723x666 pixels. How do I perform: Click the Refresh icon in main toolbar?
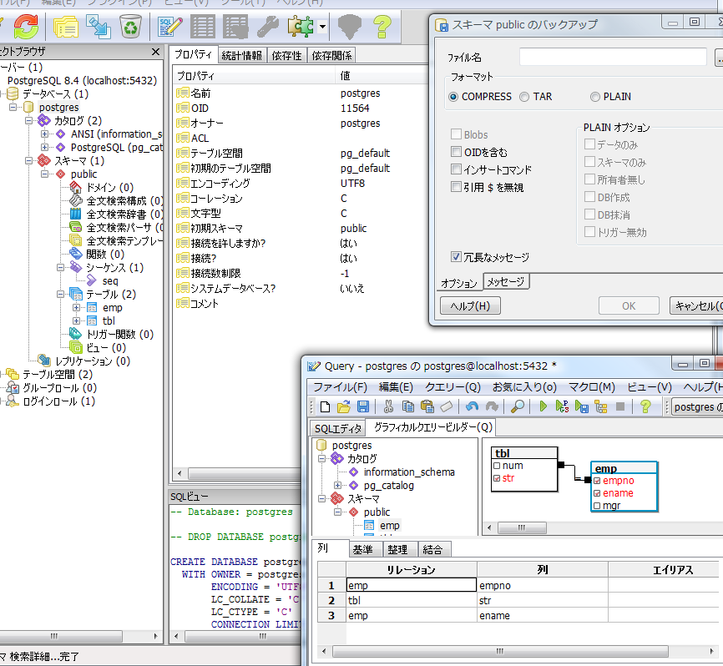[27, 28]
